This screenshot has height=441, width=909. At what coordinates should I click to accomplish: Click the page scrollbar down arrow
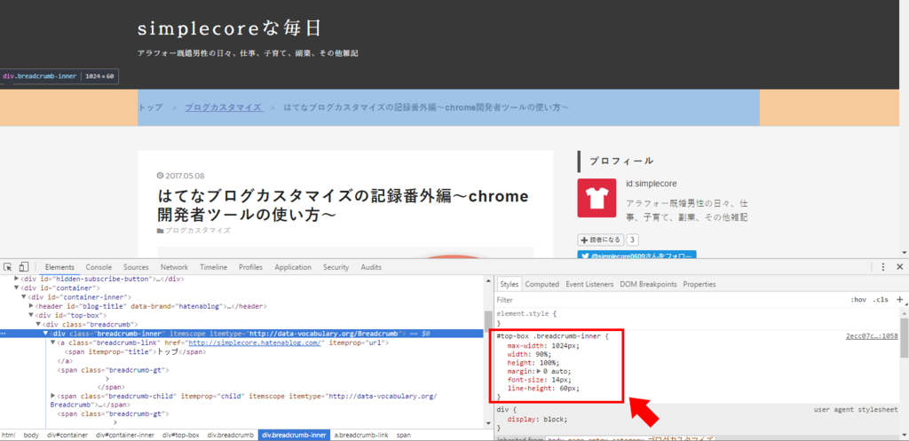click(905, 253)
